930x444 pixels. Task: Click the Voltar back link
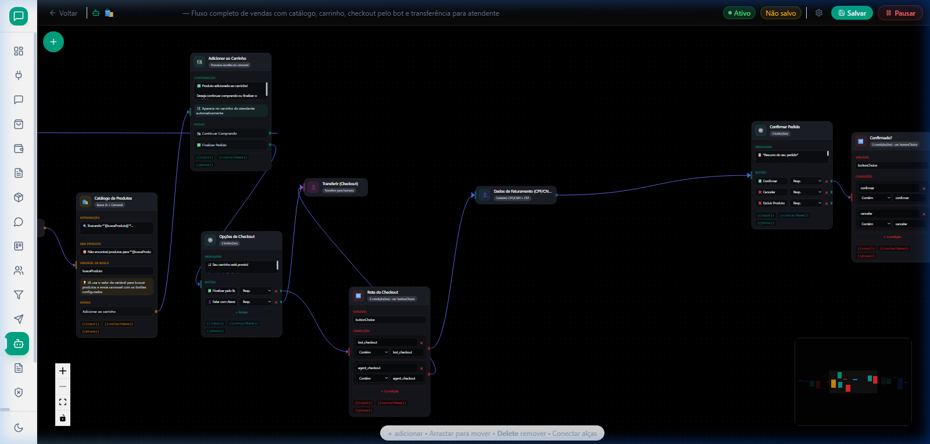(x=63, y=13)
